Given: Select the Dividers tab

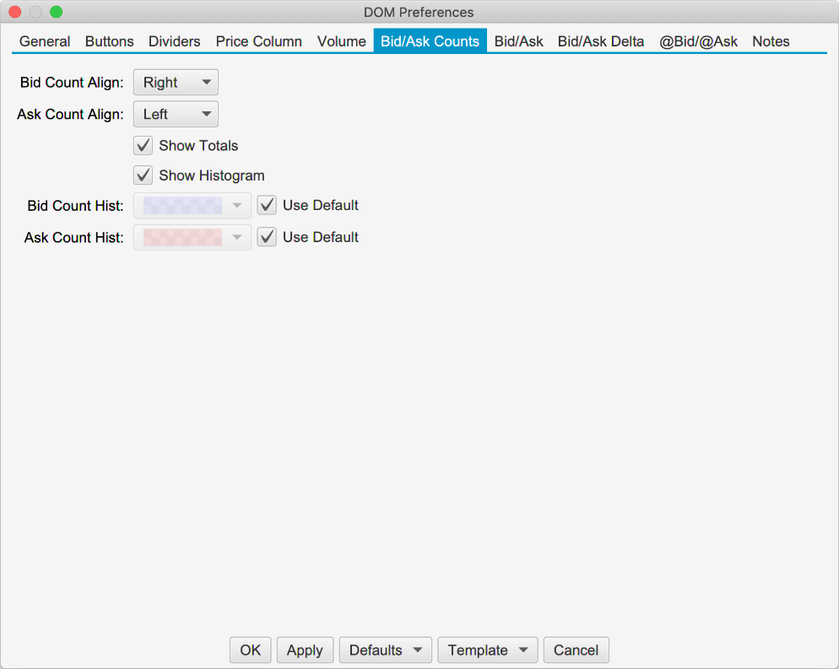Looking at the screenshot, I should 175,41.
